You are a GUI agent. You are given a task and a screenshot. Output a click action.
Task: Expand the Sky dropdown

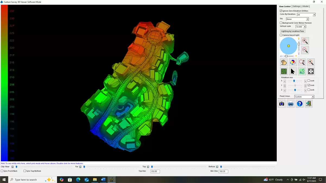(x=297, y=19)
